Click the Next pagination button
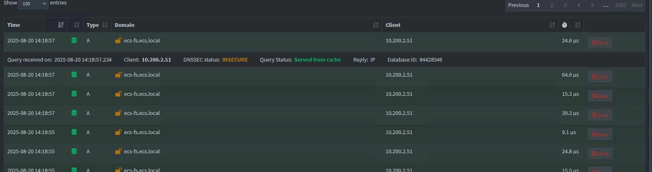Image resolution: width=652 pixels, height=172 pixels. point(637,5)
